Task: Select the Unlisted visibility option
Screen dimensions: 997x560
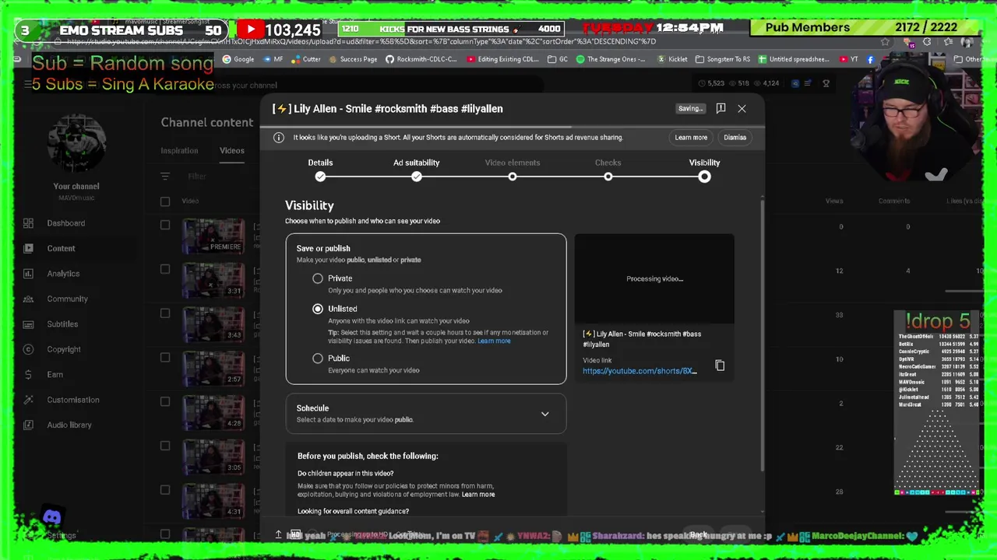Action: coord(318,309)
